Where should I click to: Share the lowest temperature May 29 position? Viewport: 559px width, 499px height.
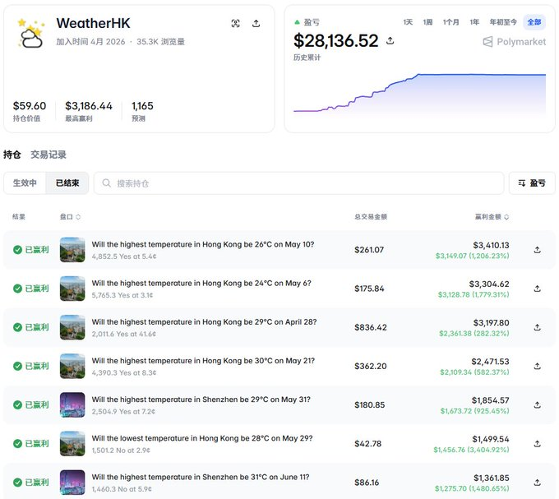538,444
